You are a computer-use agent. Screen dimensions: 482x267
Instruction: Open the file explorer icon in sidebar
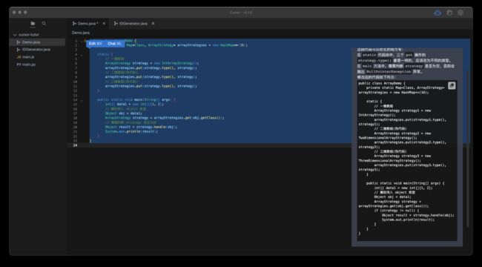(33, 24)
